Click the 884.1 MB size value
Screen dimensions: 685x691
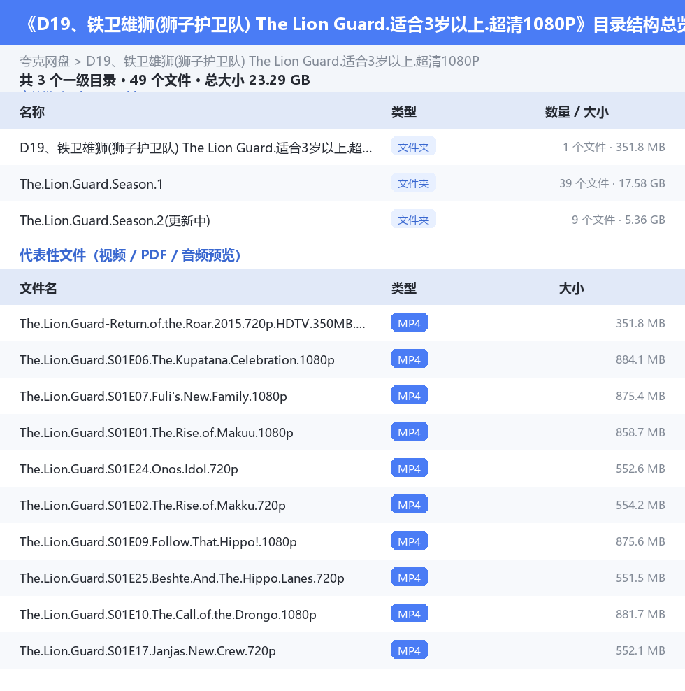coord(640,359)
